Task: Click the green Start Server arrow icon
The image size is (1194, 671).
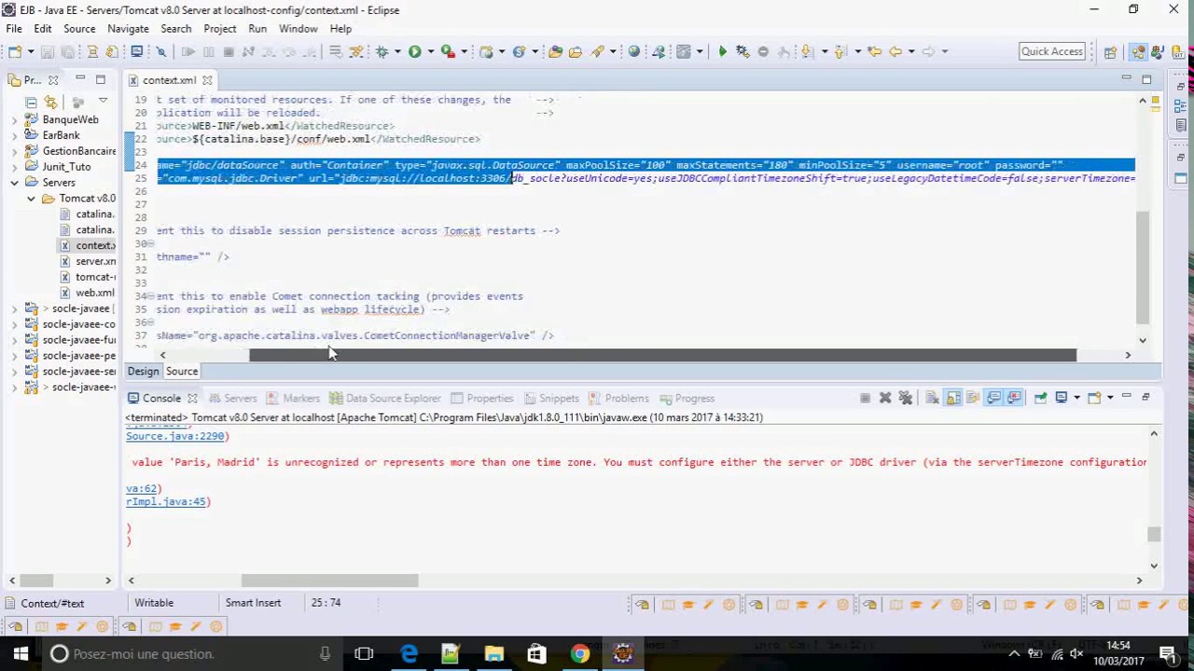Action: tap(722, 52)
